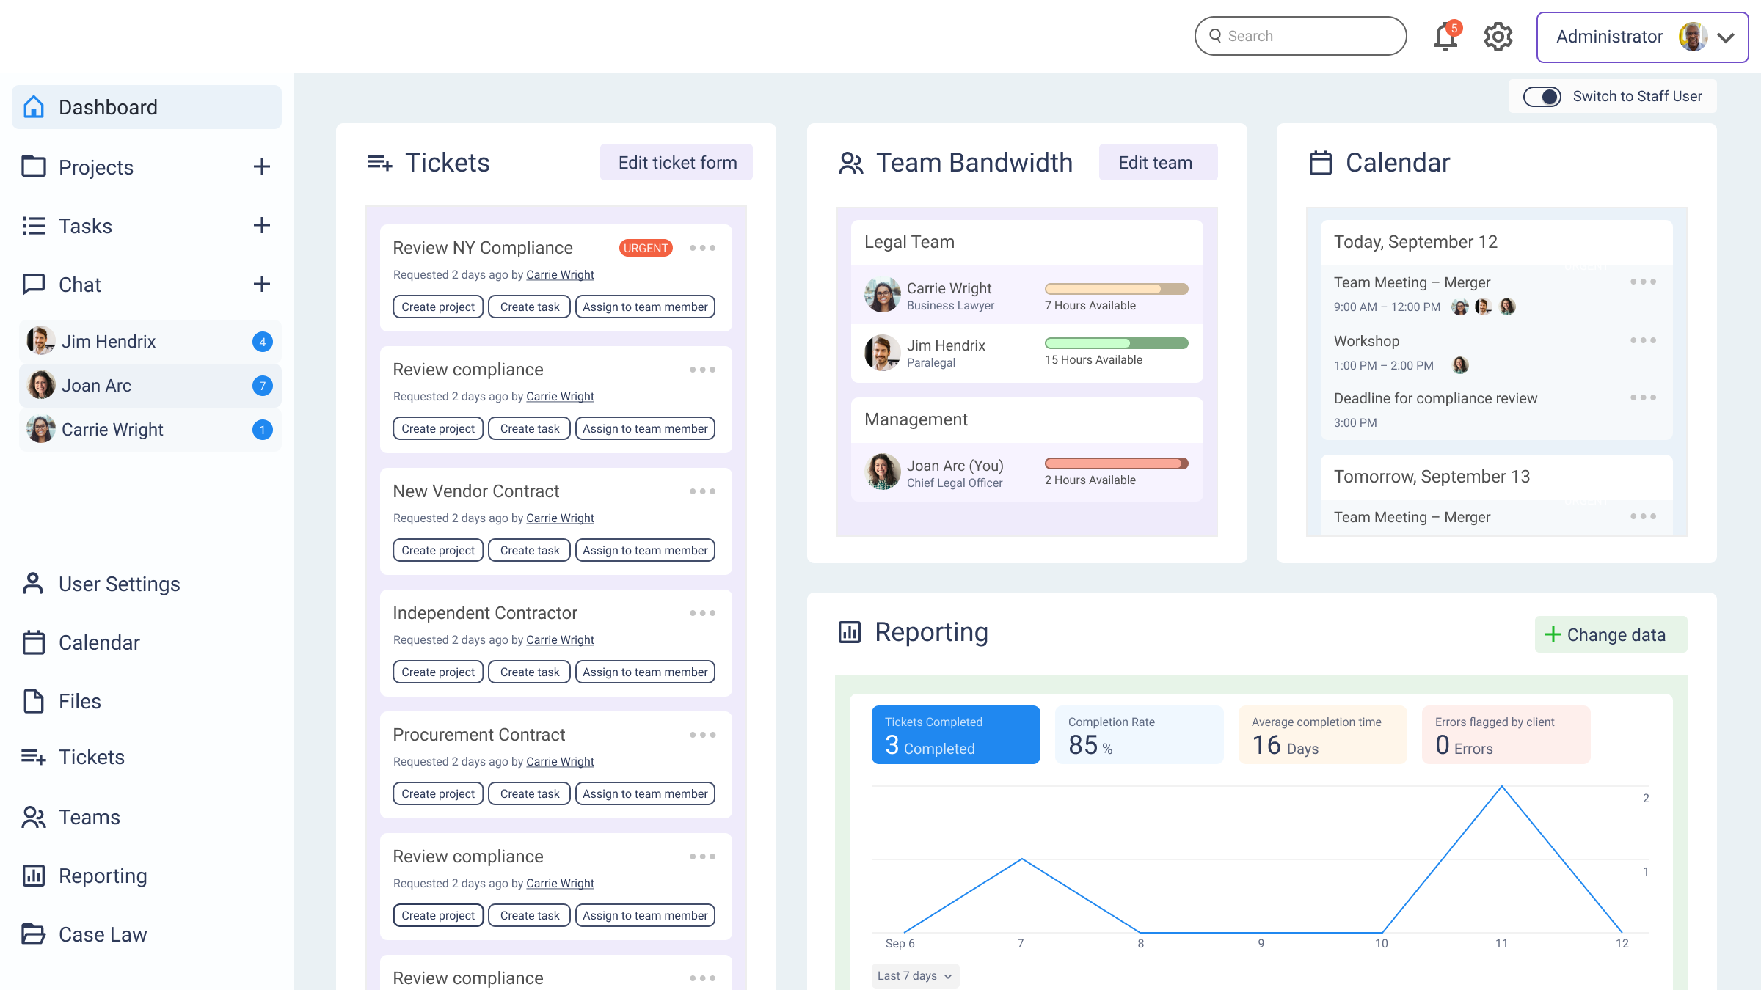Select the Average completion time stat card
Image resolution: width=1761 pixels, height=990 pixels.
(1322, 735)
